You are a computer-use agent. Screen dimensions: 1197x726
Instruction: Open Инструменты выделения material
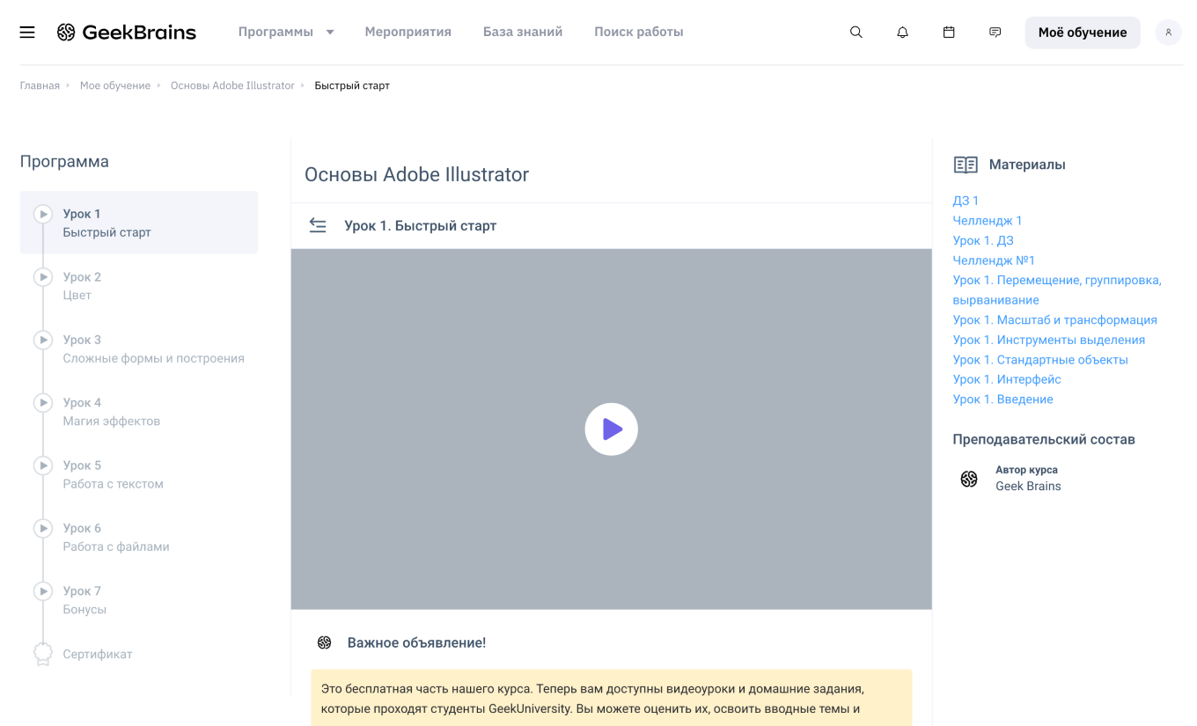pos(1049,340)
